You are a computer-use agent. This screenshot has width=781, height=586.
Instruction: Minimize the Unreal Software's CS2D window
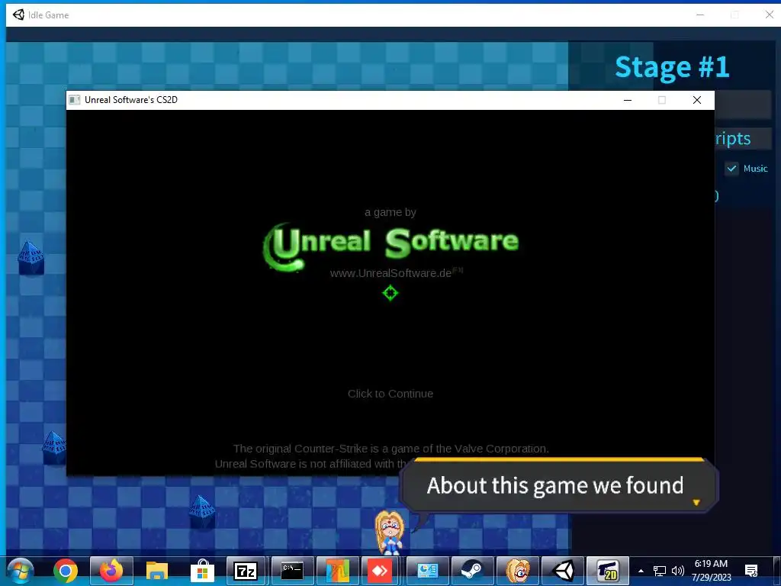(x=628, y=100)
